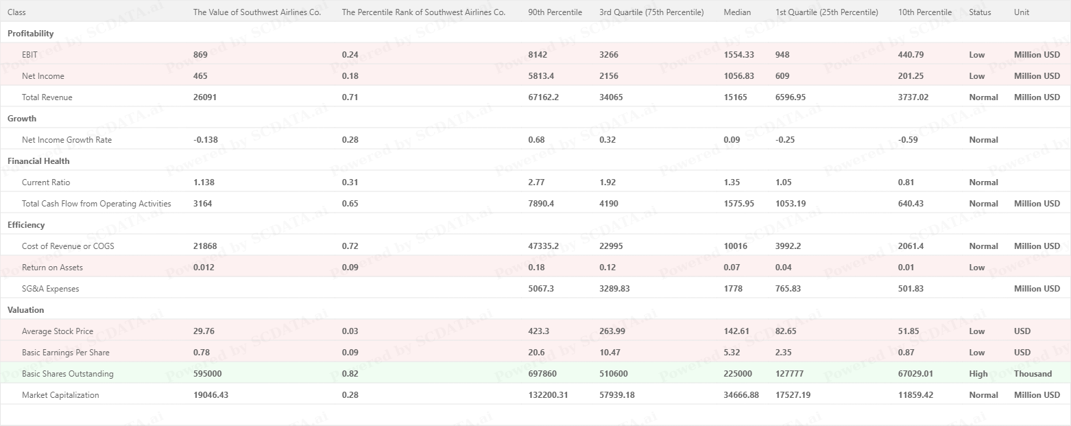
Task: Select EBIT 90th percentile value 8142
Action: point(538,55)
